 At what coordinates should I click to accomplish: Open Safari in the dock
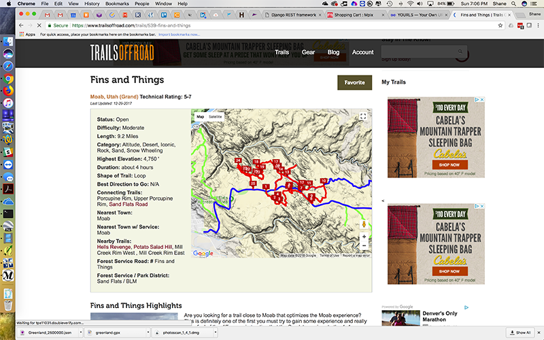pyautogui.click(x=8, y=66)
